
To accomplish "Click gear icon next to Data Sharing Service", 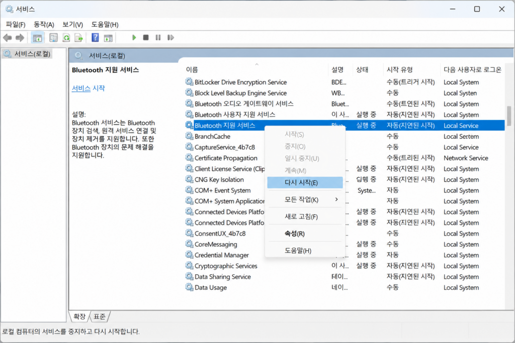I will tap(189, 276).
